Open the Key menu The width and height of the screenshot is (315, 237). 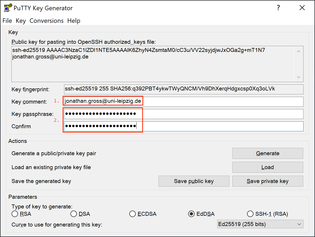21,21
